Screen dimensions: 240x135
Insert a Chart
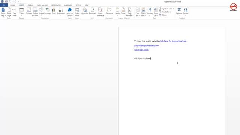54,11
